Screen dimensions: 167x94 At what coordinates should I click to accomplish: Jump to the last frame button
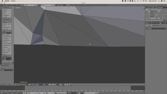tap(66, 93)
